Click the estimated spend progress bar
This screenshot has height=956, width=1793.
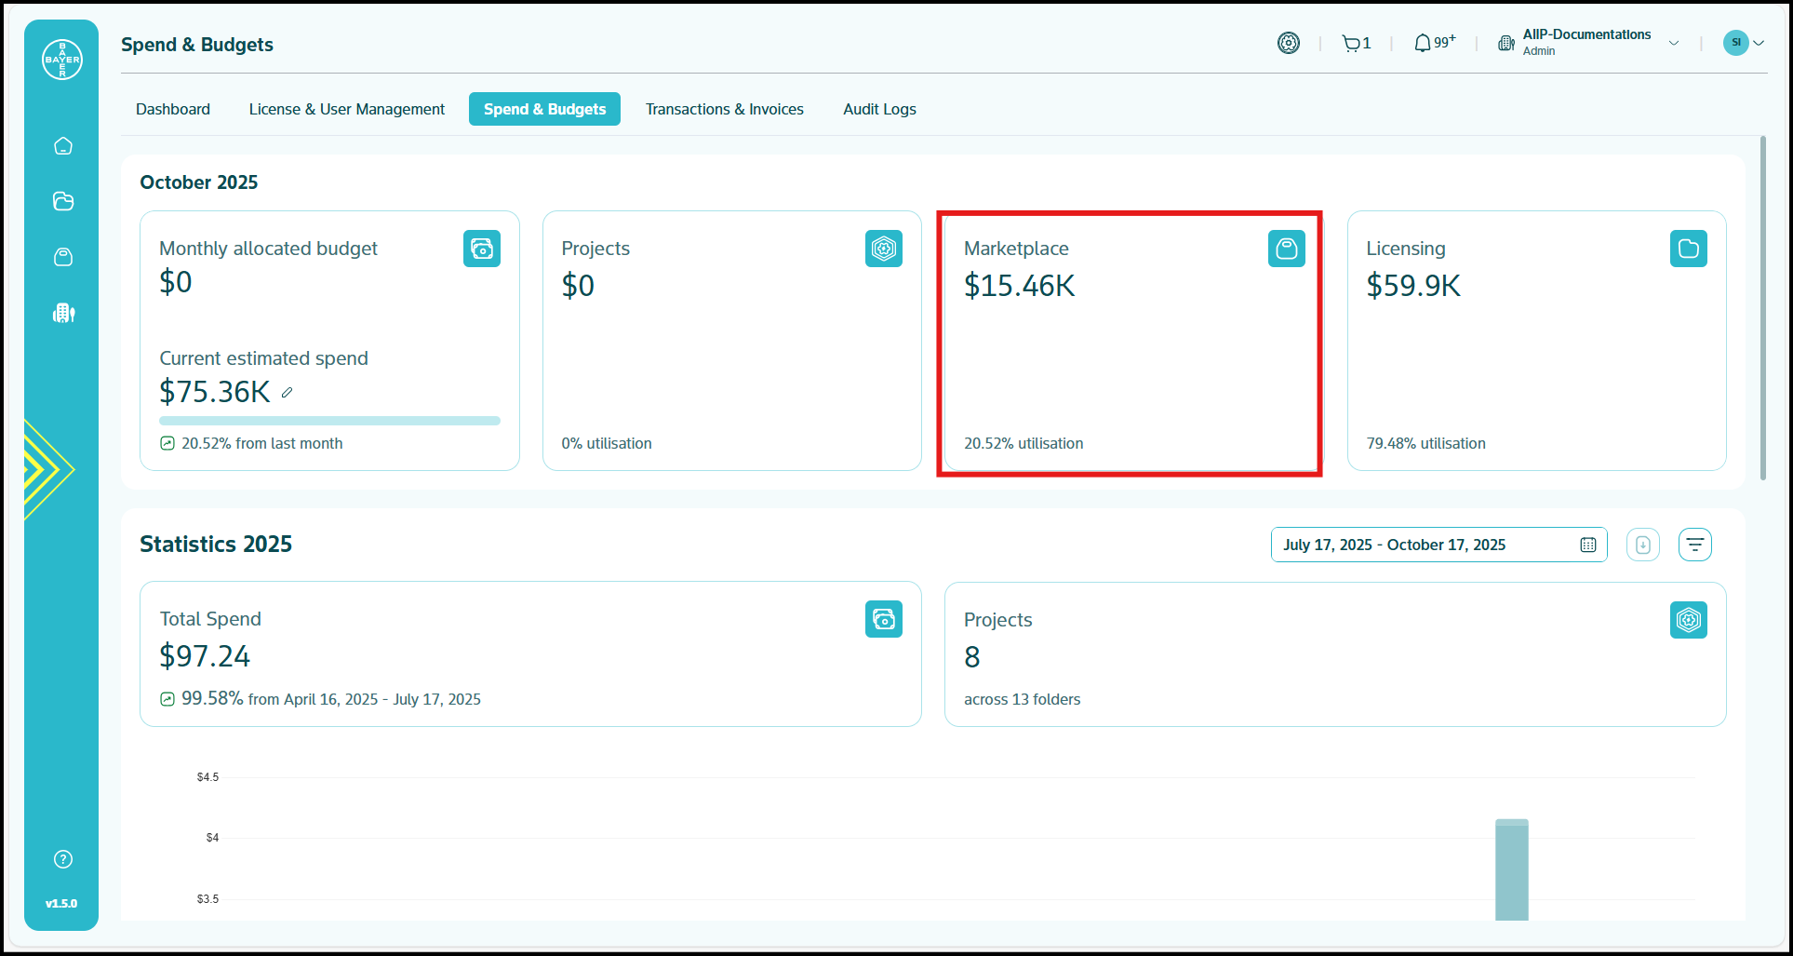(329, 421)
